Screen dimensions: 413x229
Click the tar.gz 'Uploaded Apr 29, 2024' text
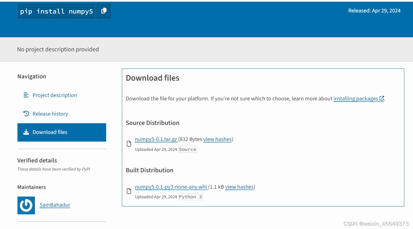[x=156, y=149]
